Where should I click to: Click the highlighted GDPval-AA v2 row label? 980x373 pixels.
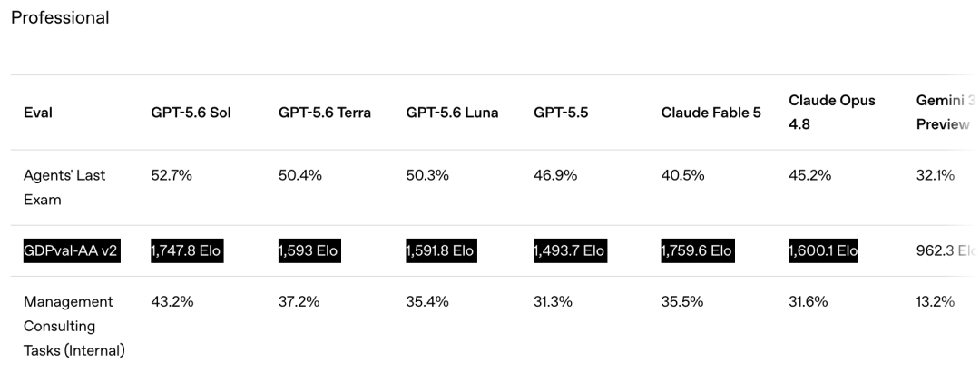(x=72, y=250)
